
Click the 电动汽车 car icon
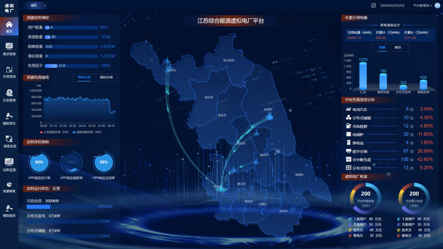[x=348, y=109]
